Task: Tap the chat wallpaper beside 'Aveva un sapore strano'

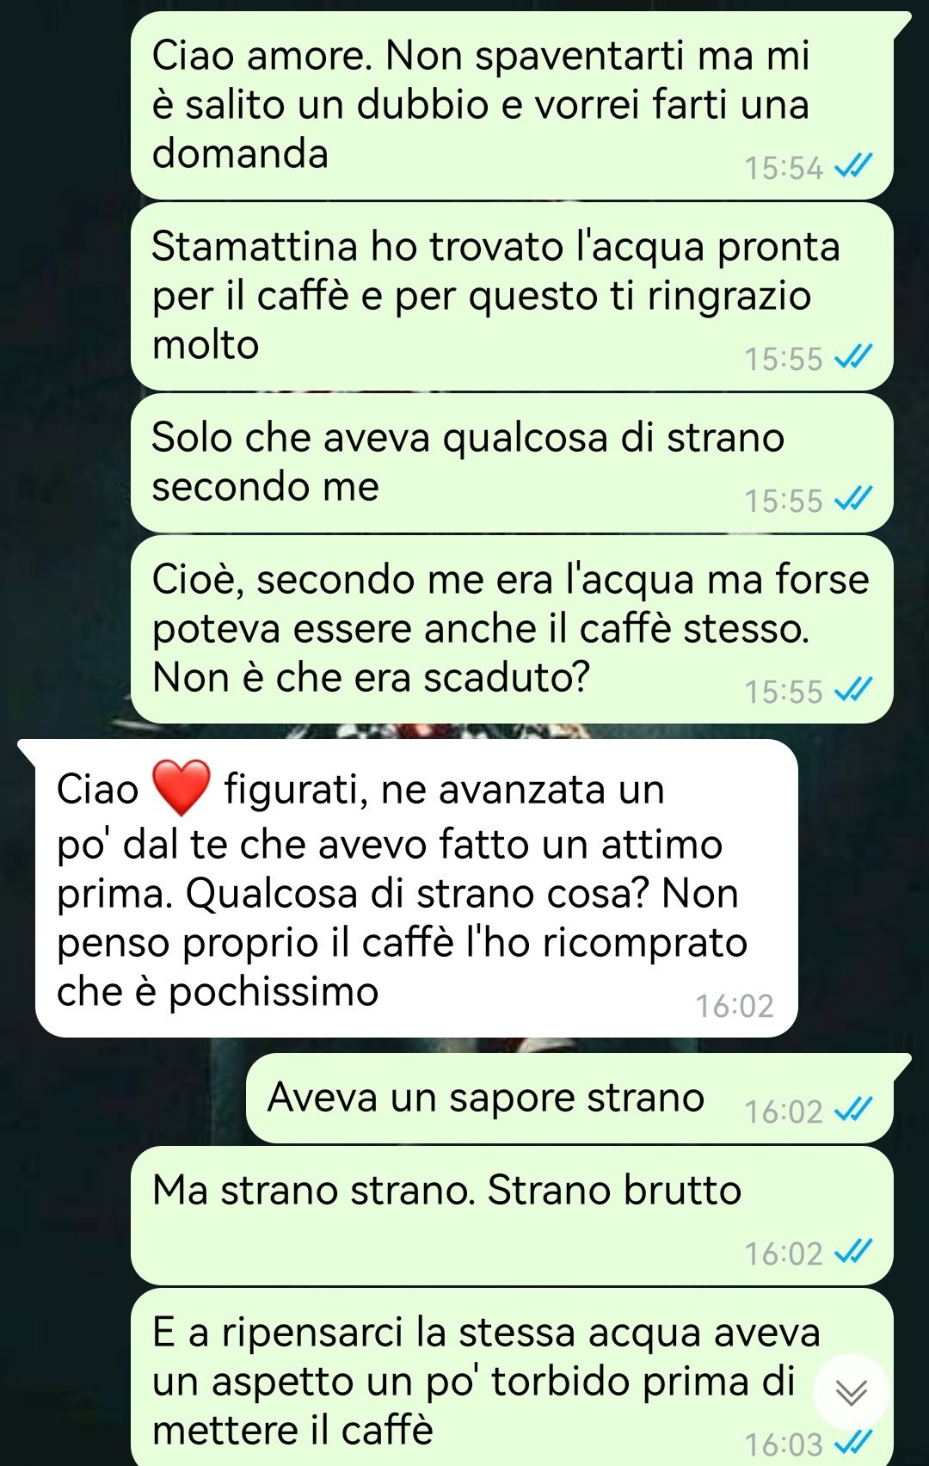Action: point(120,1098)
